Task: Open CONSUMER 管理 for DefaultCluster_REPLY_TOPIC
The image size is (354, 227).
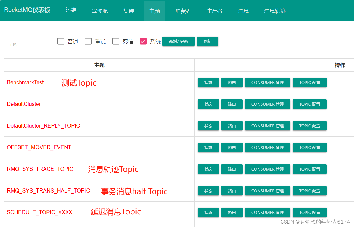Action: [x=267, y=126]
